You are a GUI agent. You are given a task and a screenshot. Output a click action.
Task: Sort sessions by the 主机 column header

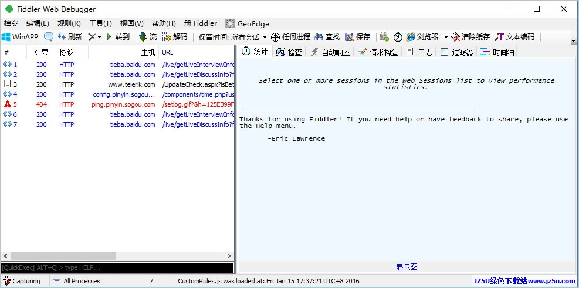tap(123, 52)
